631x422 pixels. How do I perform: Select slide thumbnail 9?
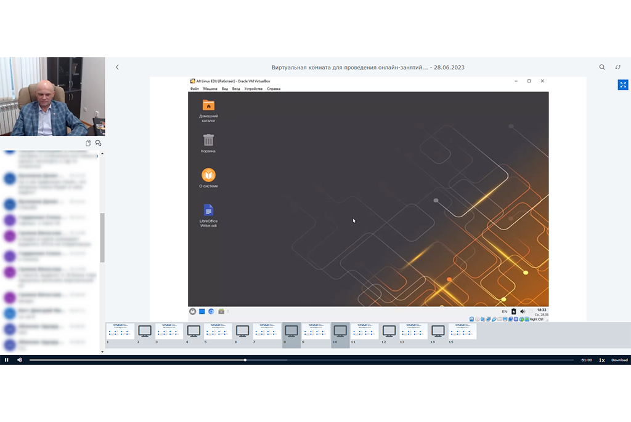click(316, 331)
